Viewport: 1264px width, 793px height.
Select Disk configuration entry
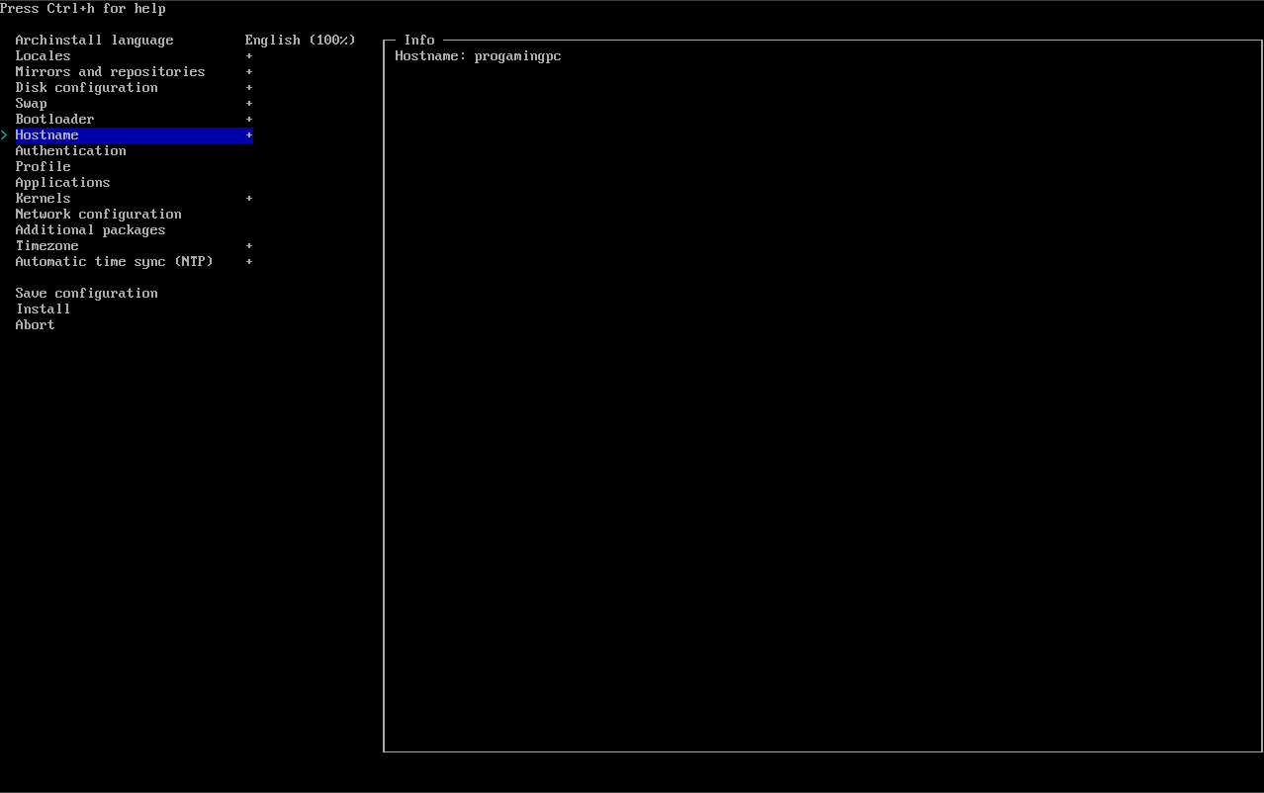pyautogui.click(x=86, y=87)
